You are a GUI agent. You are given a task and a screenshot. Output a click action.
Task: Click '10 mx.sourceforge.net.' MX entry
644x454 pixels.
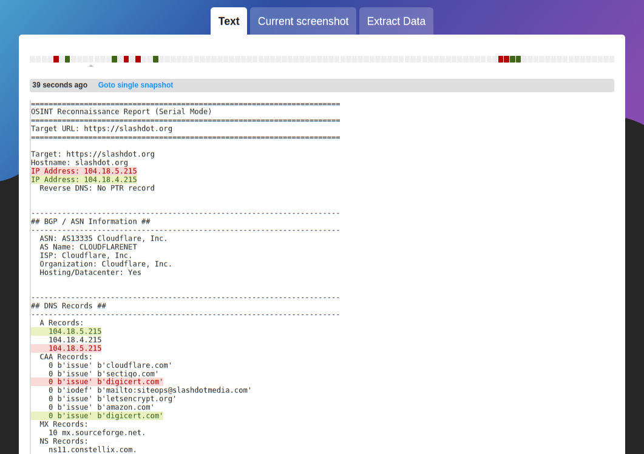coord(97,433)
